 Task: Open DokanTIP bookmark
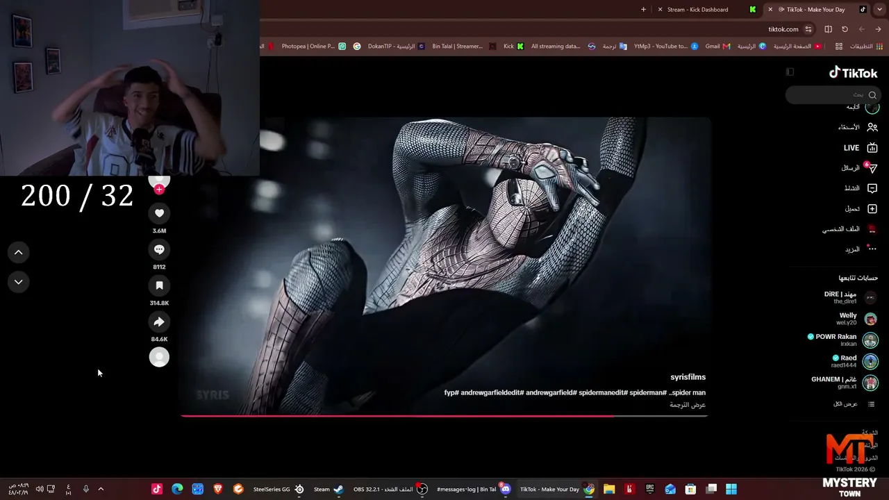tap(397, 47)
